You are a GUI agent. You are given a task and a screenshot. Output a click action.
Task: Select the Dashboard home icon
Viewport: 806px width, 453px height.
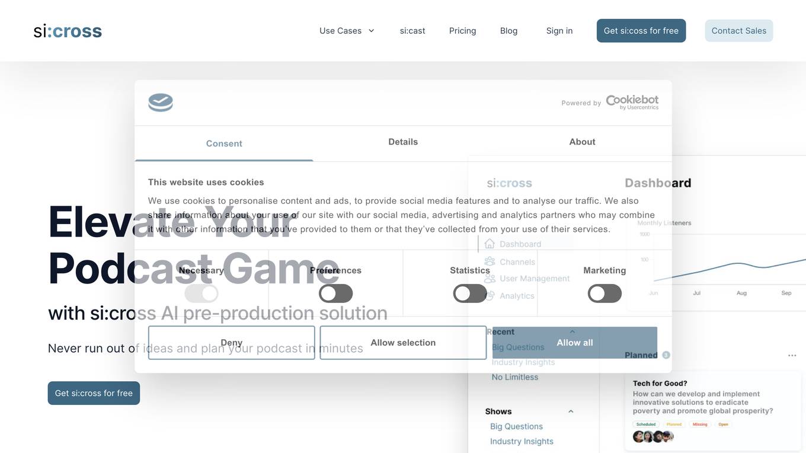pyautogui.click(x=490, y=243)
